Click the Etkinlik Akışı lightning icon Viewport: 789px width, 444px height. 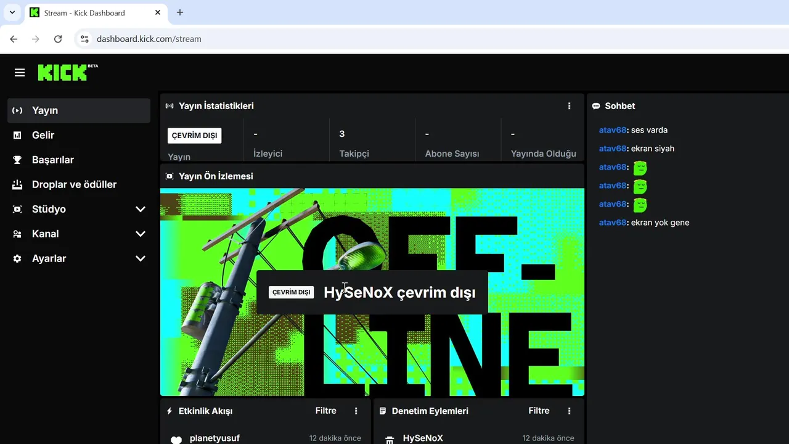(x=170, y=411)
